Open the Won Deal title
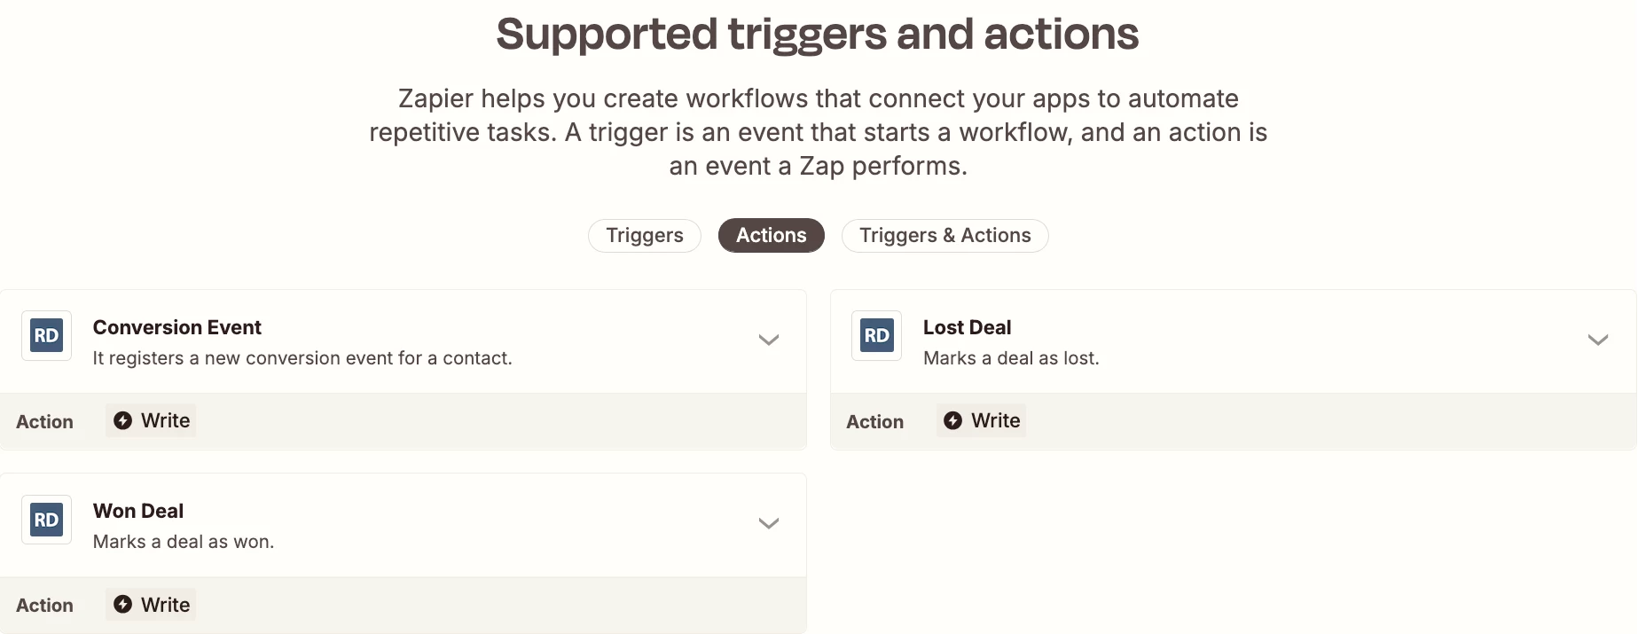The width and height of the screenshot is (1638, 634). [x=138, y=511]
